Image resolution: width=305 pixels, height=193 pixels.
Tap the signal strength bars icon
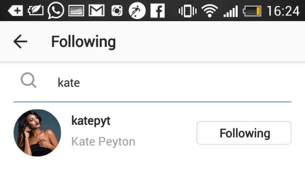click(x=231, y=11)
